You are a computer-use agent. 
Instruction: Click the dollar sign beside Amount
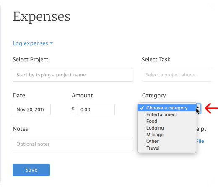(73, 109)
